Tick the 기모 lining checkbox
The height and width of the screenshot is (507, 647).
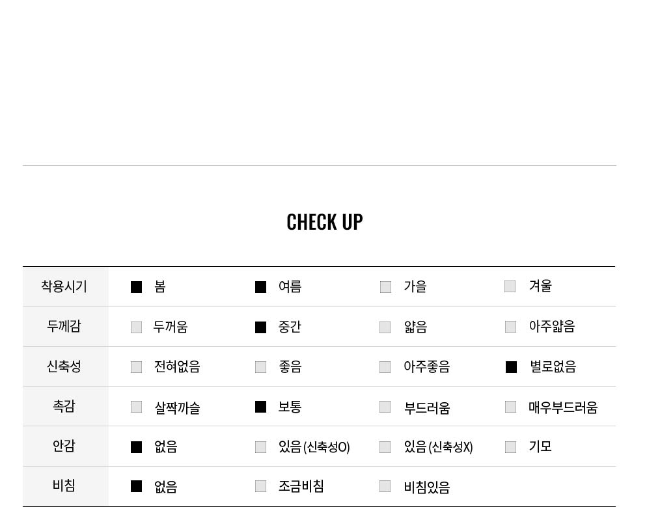click(510, 446)
